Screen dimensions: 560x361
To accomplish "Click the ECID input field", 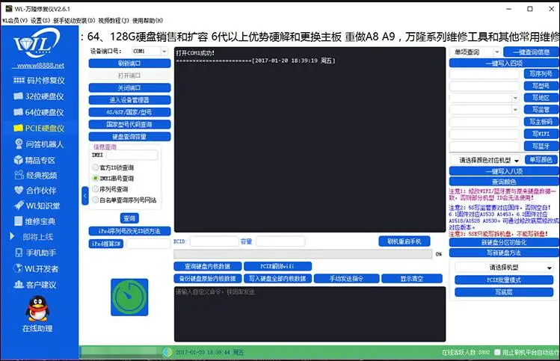I will click(x=215, y=241).
